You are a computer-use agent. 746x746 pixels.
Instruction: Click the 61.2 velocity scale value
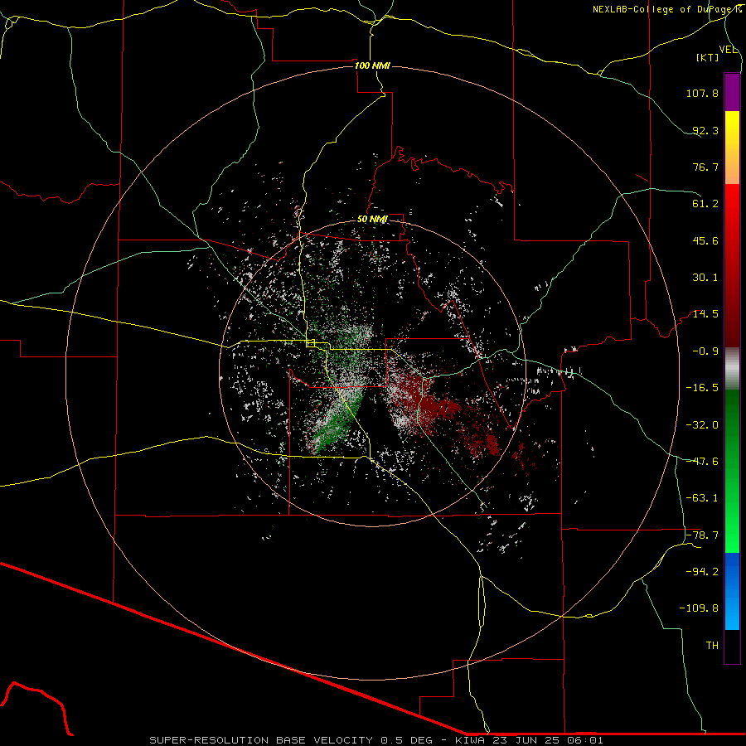point(705,204)
